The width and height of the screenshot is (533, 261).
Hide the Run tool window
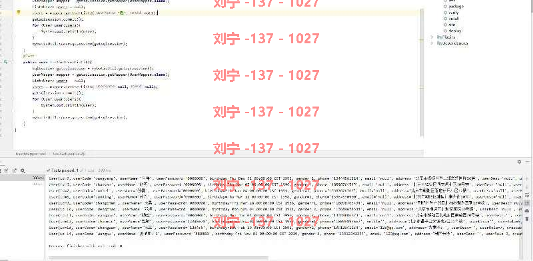(528, 162)
